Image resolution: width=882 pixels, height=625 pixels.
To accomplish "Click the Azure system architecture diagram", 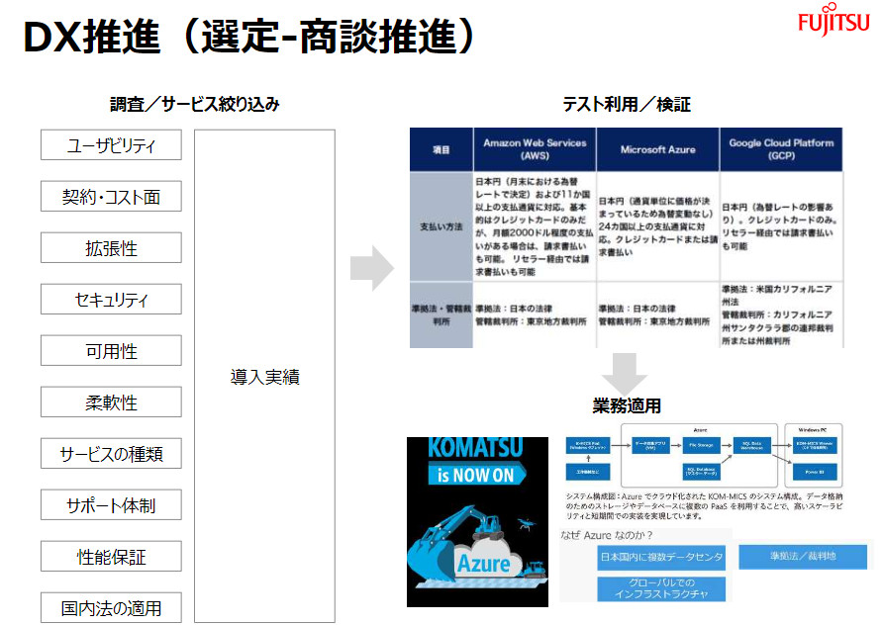I will [x=704, y=455].
